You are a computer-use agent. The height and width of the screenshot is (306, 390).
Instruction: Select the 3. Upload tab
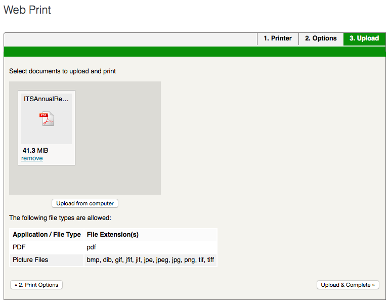(364, 38)
